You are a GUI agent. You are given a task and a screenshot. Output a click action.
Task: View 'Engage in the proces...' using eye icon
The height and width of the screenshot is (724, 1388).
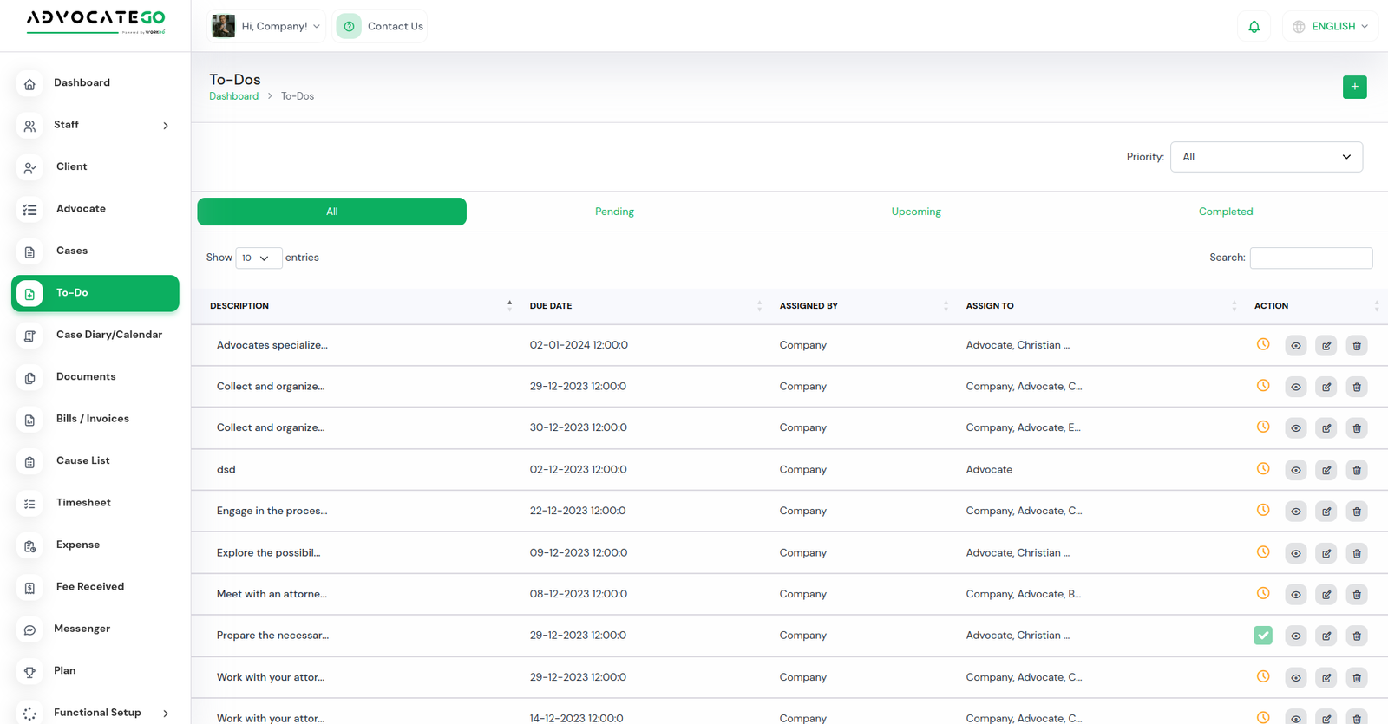tap(1295, 512)
